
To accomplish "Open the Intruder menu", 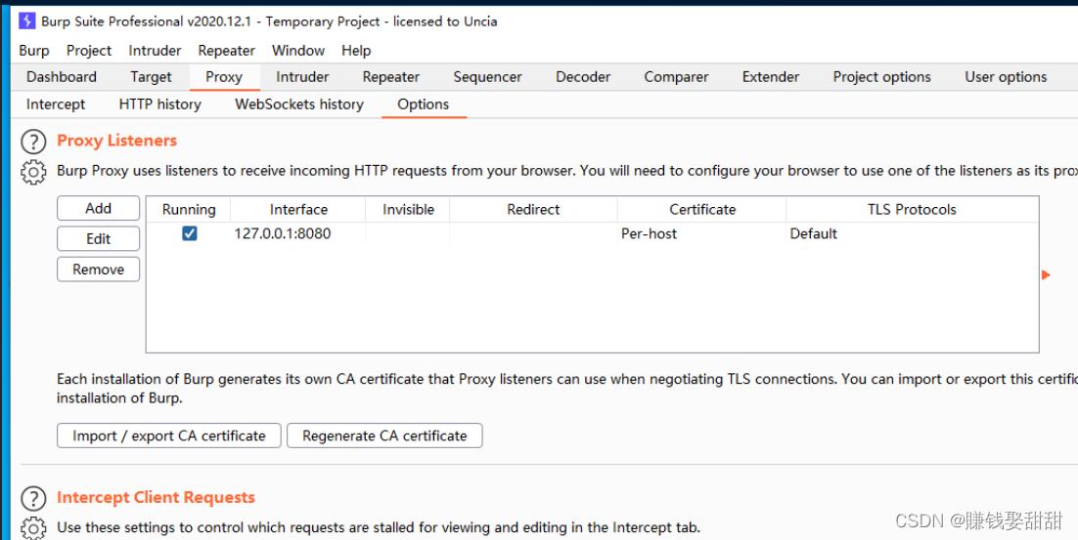I will [155, 50].
